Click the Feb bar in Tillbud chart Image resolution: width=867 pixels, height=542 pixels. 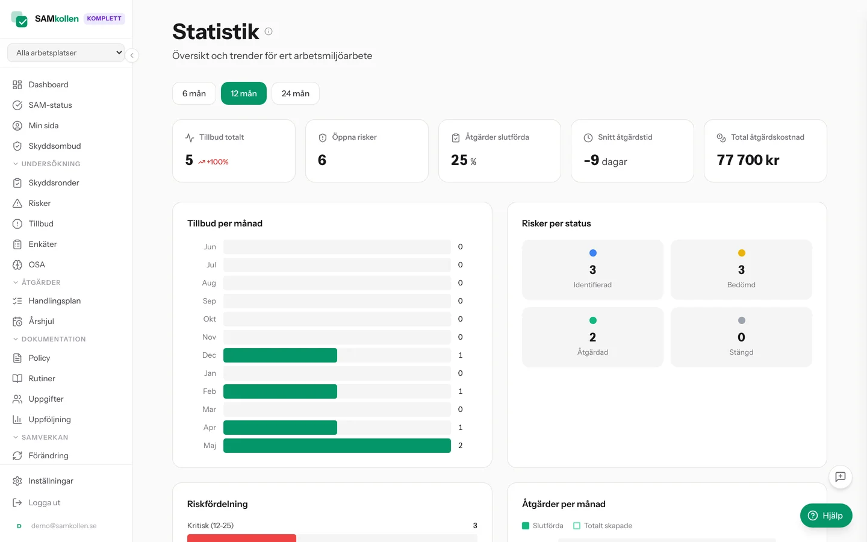tap(280, 391)
